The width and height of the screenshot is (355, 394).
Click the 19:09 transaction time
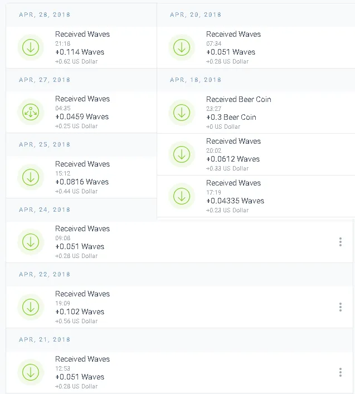click(x=63, y=303)
